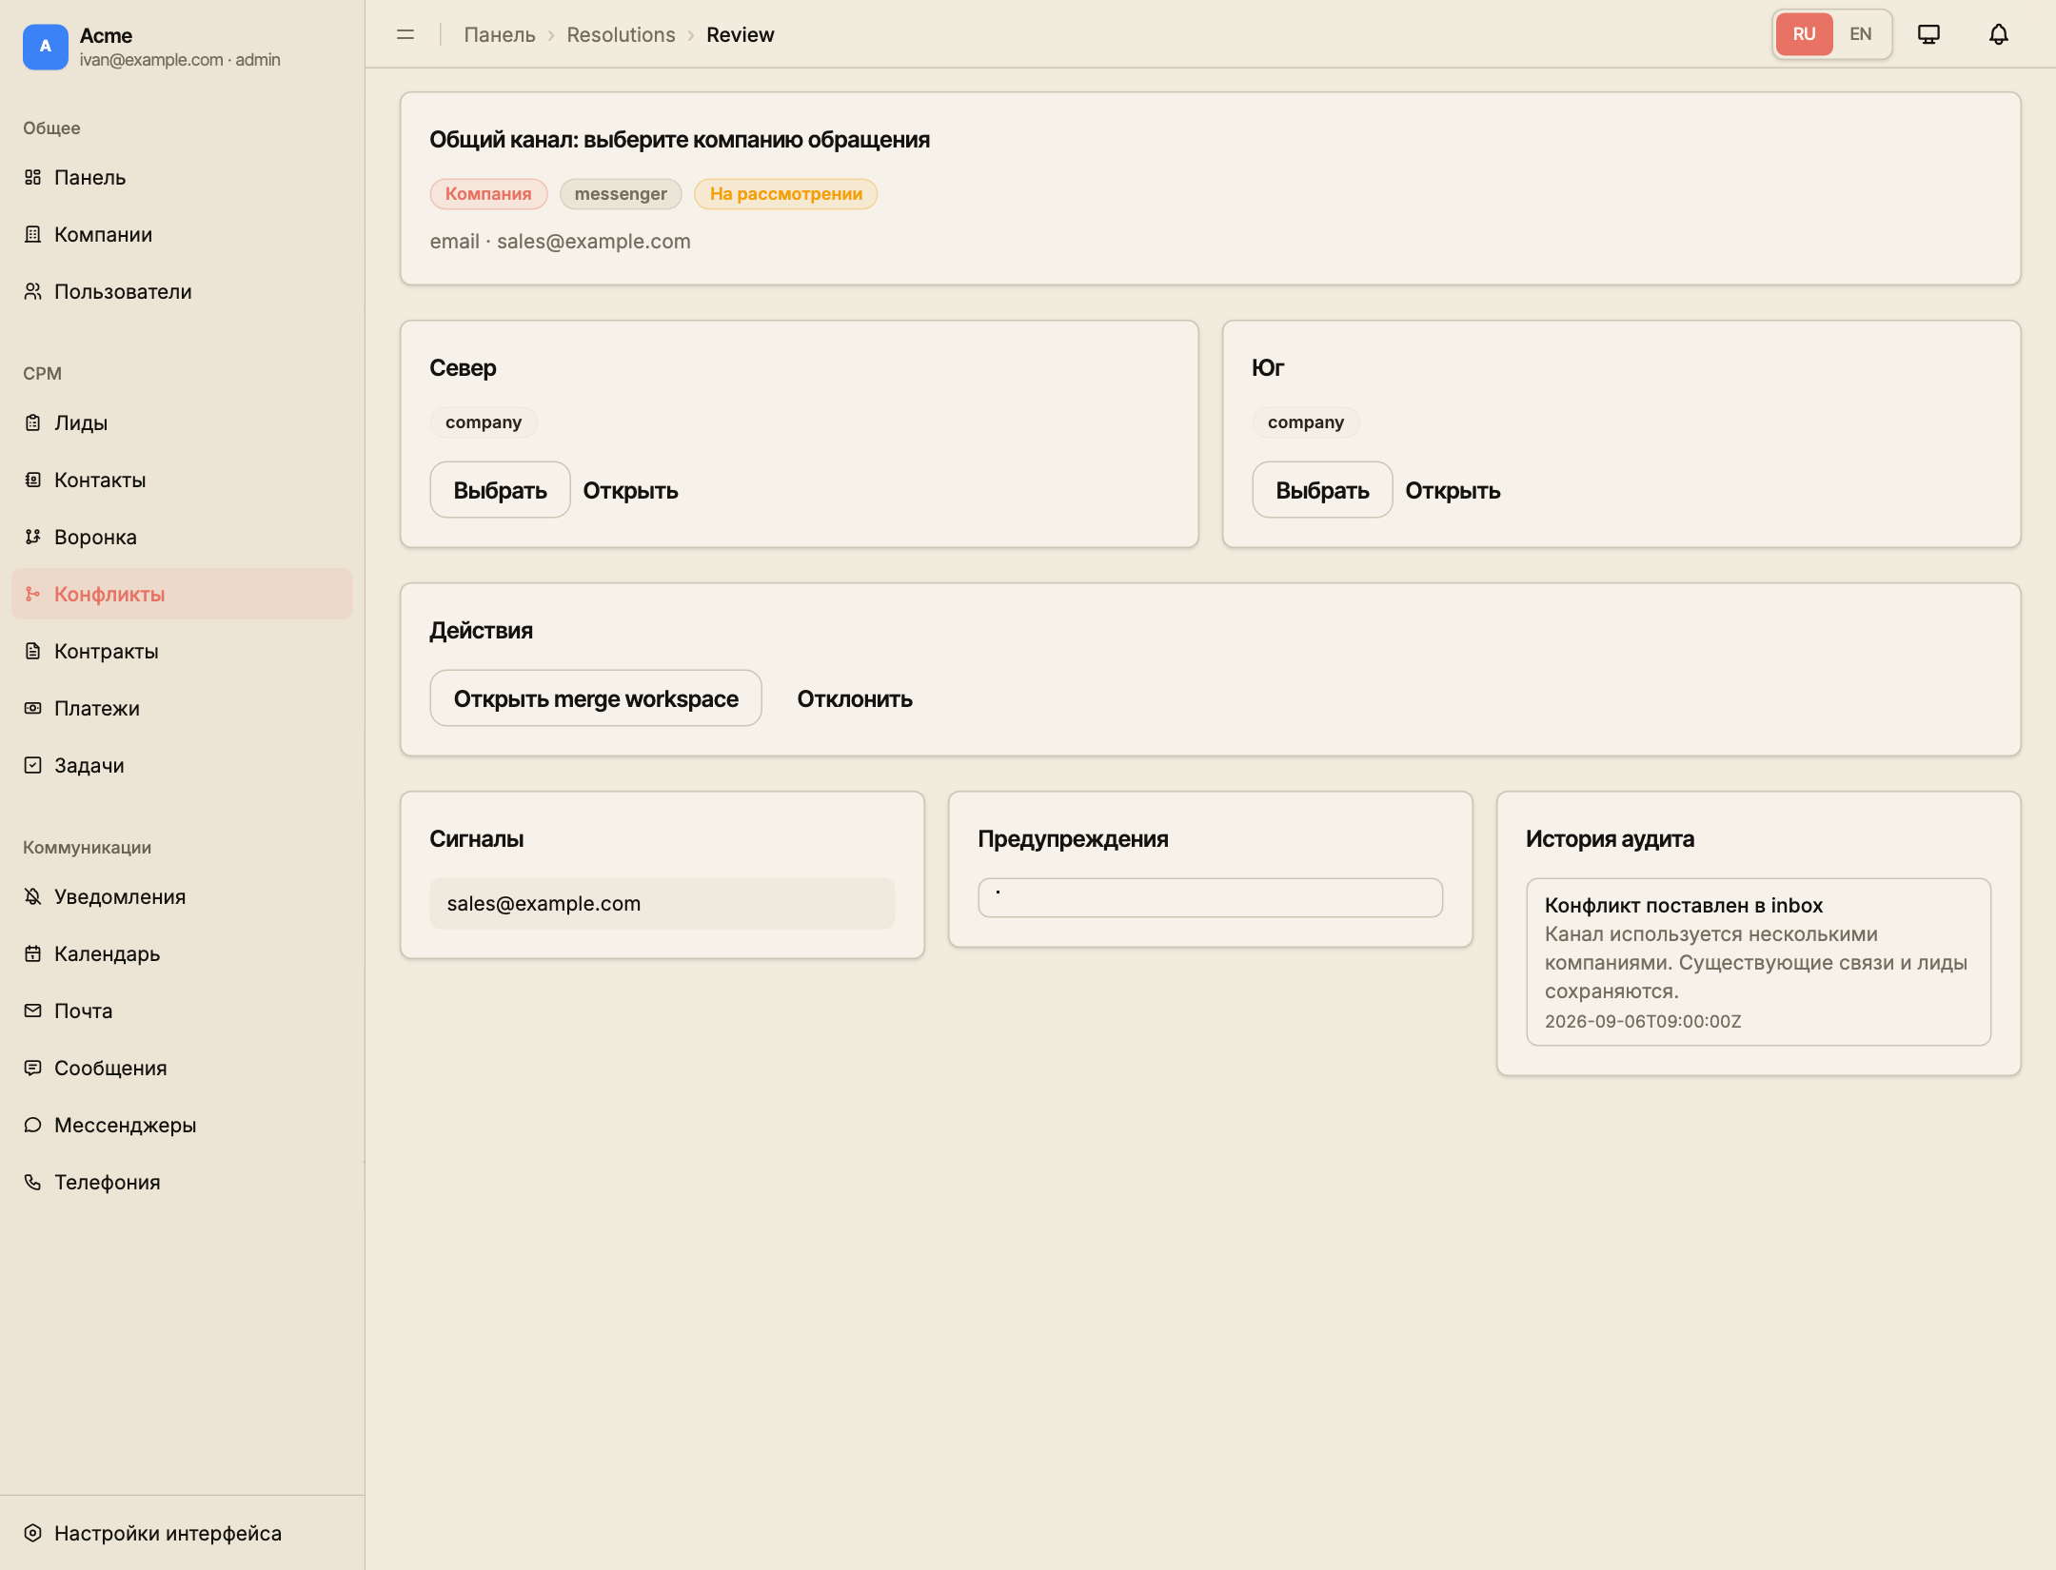This screenshot has width=2056, height=1570.
Task: Switch language to RU
Action: 1804,34
